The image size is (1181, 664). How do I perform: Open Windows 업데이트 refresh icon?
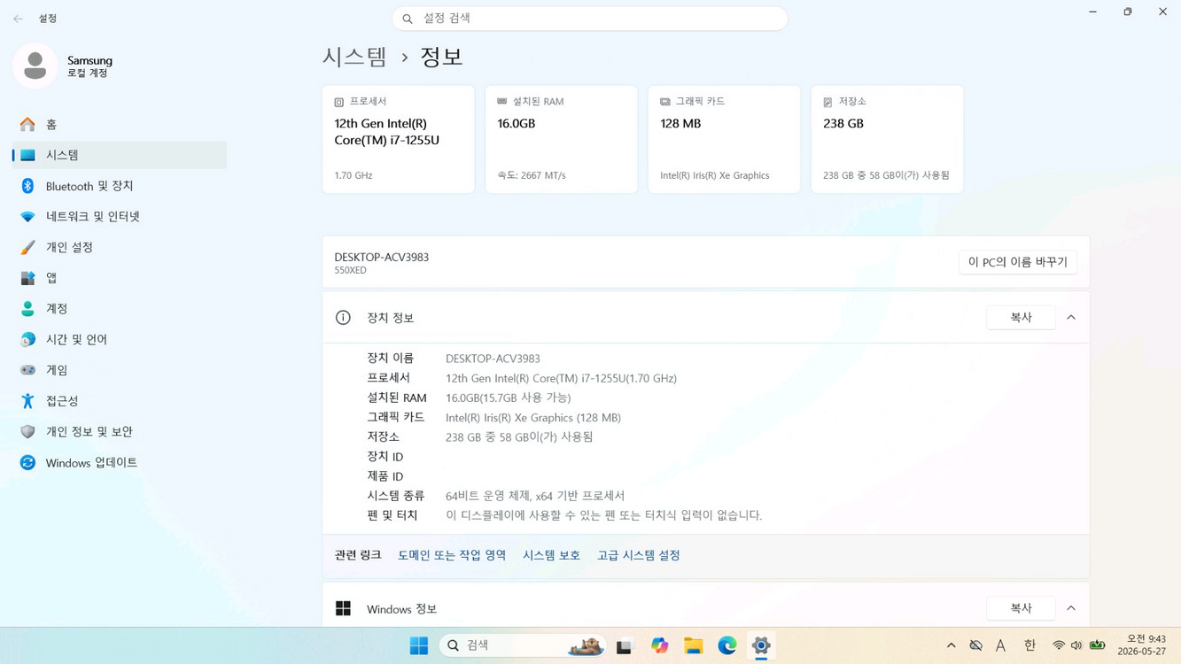tap(28, 462)
